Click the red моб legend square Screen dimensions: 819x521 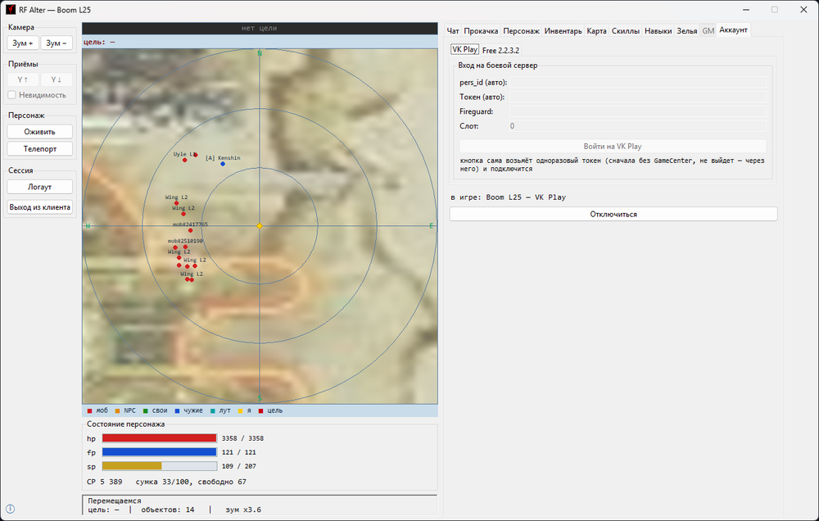90,410
